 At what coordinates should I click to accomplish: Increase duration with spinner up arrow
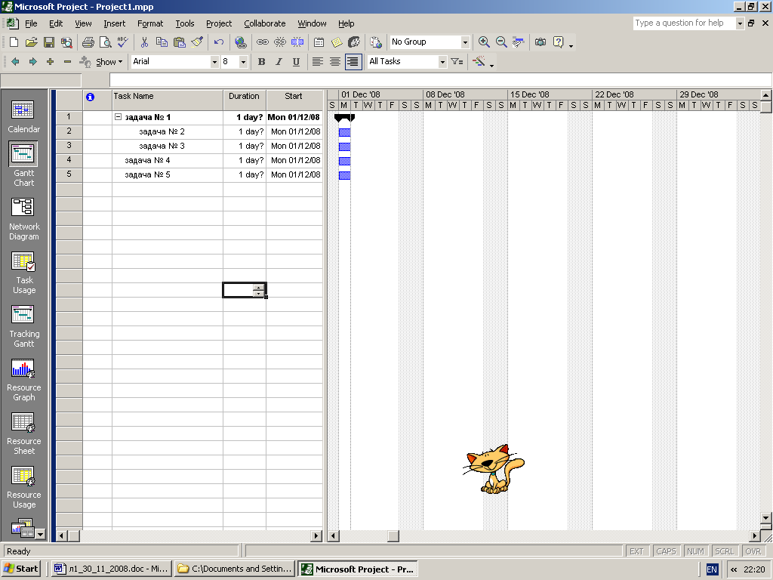[x=259, y=287]
